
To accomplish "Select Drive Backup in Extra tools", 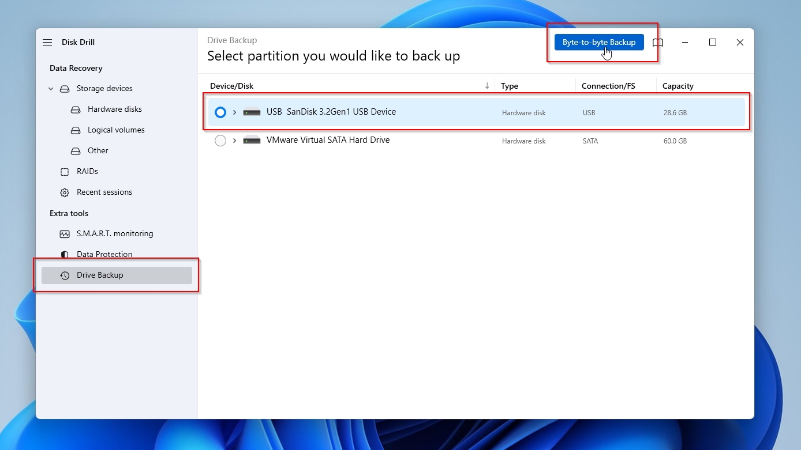I will pos(117,275).
